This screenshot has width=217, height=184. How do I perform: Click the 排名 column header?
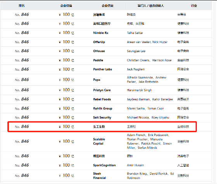pos(22,6)
